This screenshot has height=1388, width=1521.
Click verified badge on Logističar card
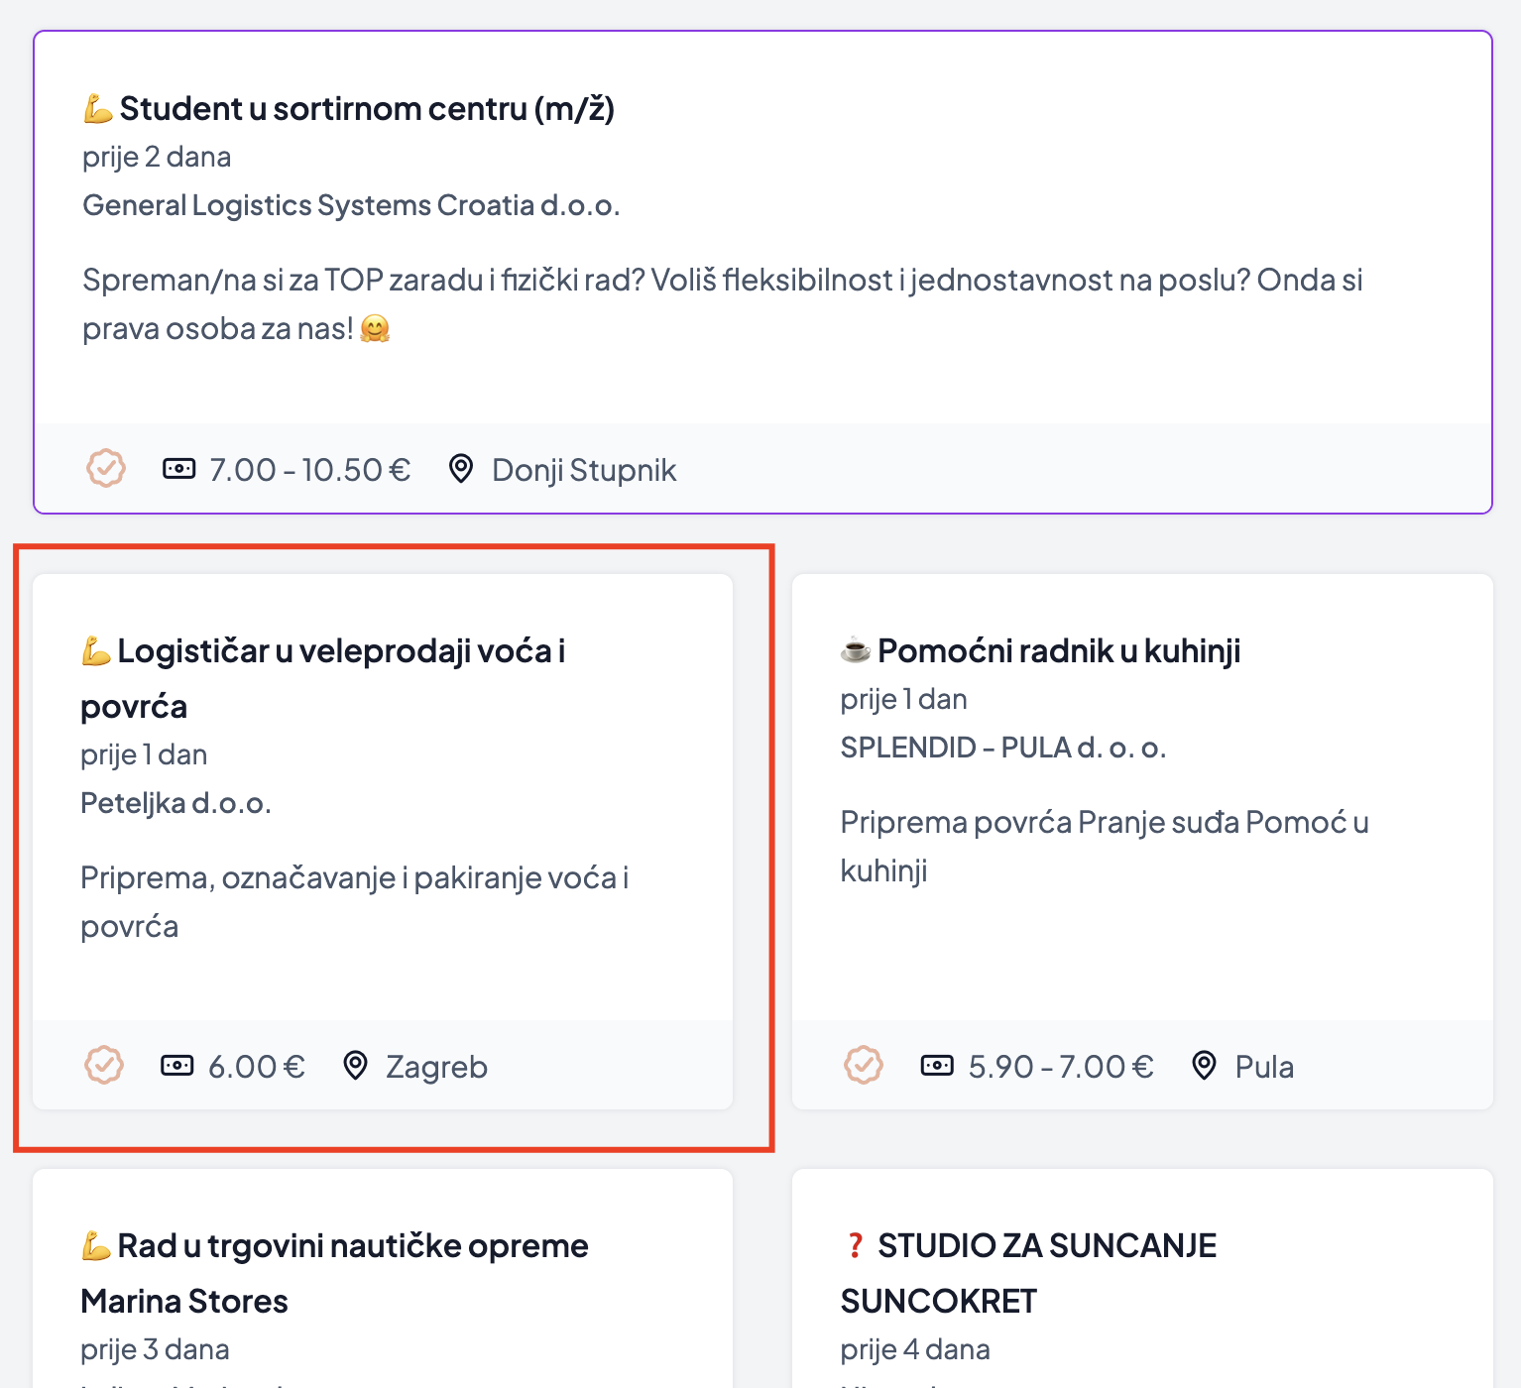(x=104, y=1066)
